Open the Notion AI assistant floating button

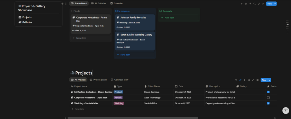tap(285, 110)
